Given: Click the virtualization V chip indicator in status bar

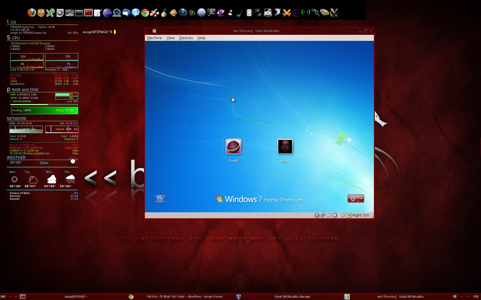Looking at the screenshot, I should click(335, 215).
